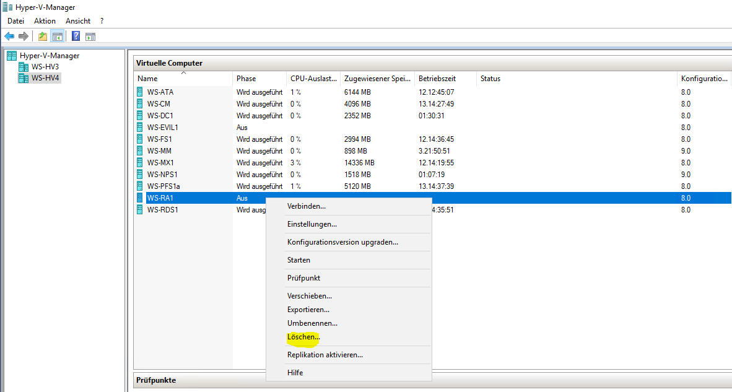Sort by the Konfiguratio... column header
This screenshot has height=392, width=732.
coord(704,79)
